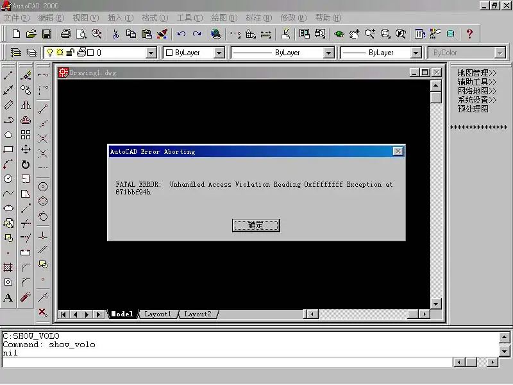Screen dimensions: 513x385
Task: Open 地图管理>> in the side menu
Action: coord(477,73)
